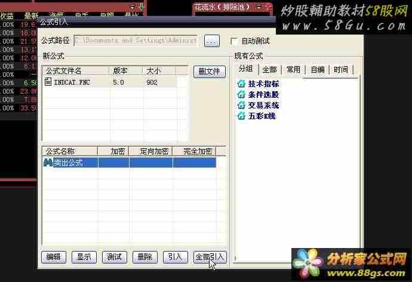Select the 交易系统 house icon

click(x=241, y=105)
